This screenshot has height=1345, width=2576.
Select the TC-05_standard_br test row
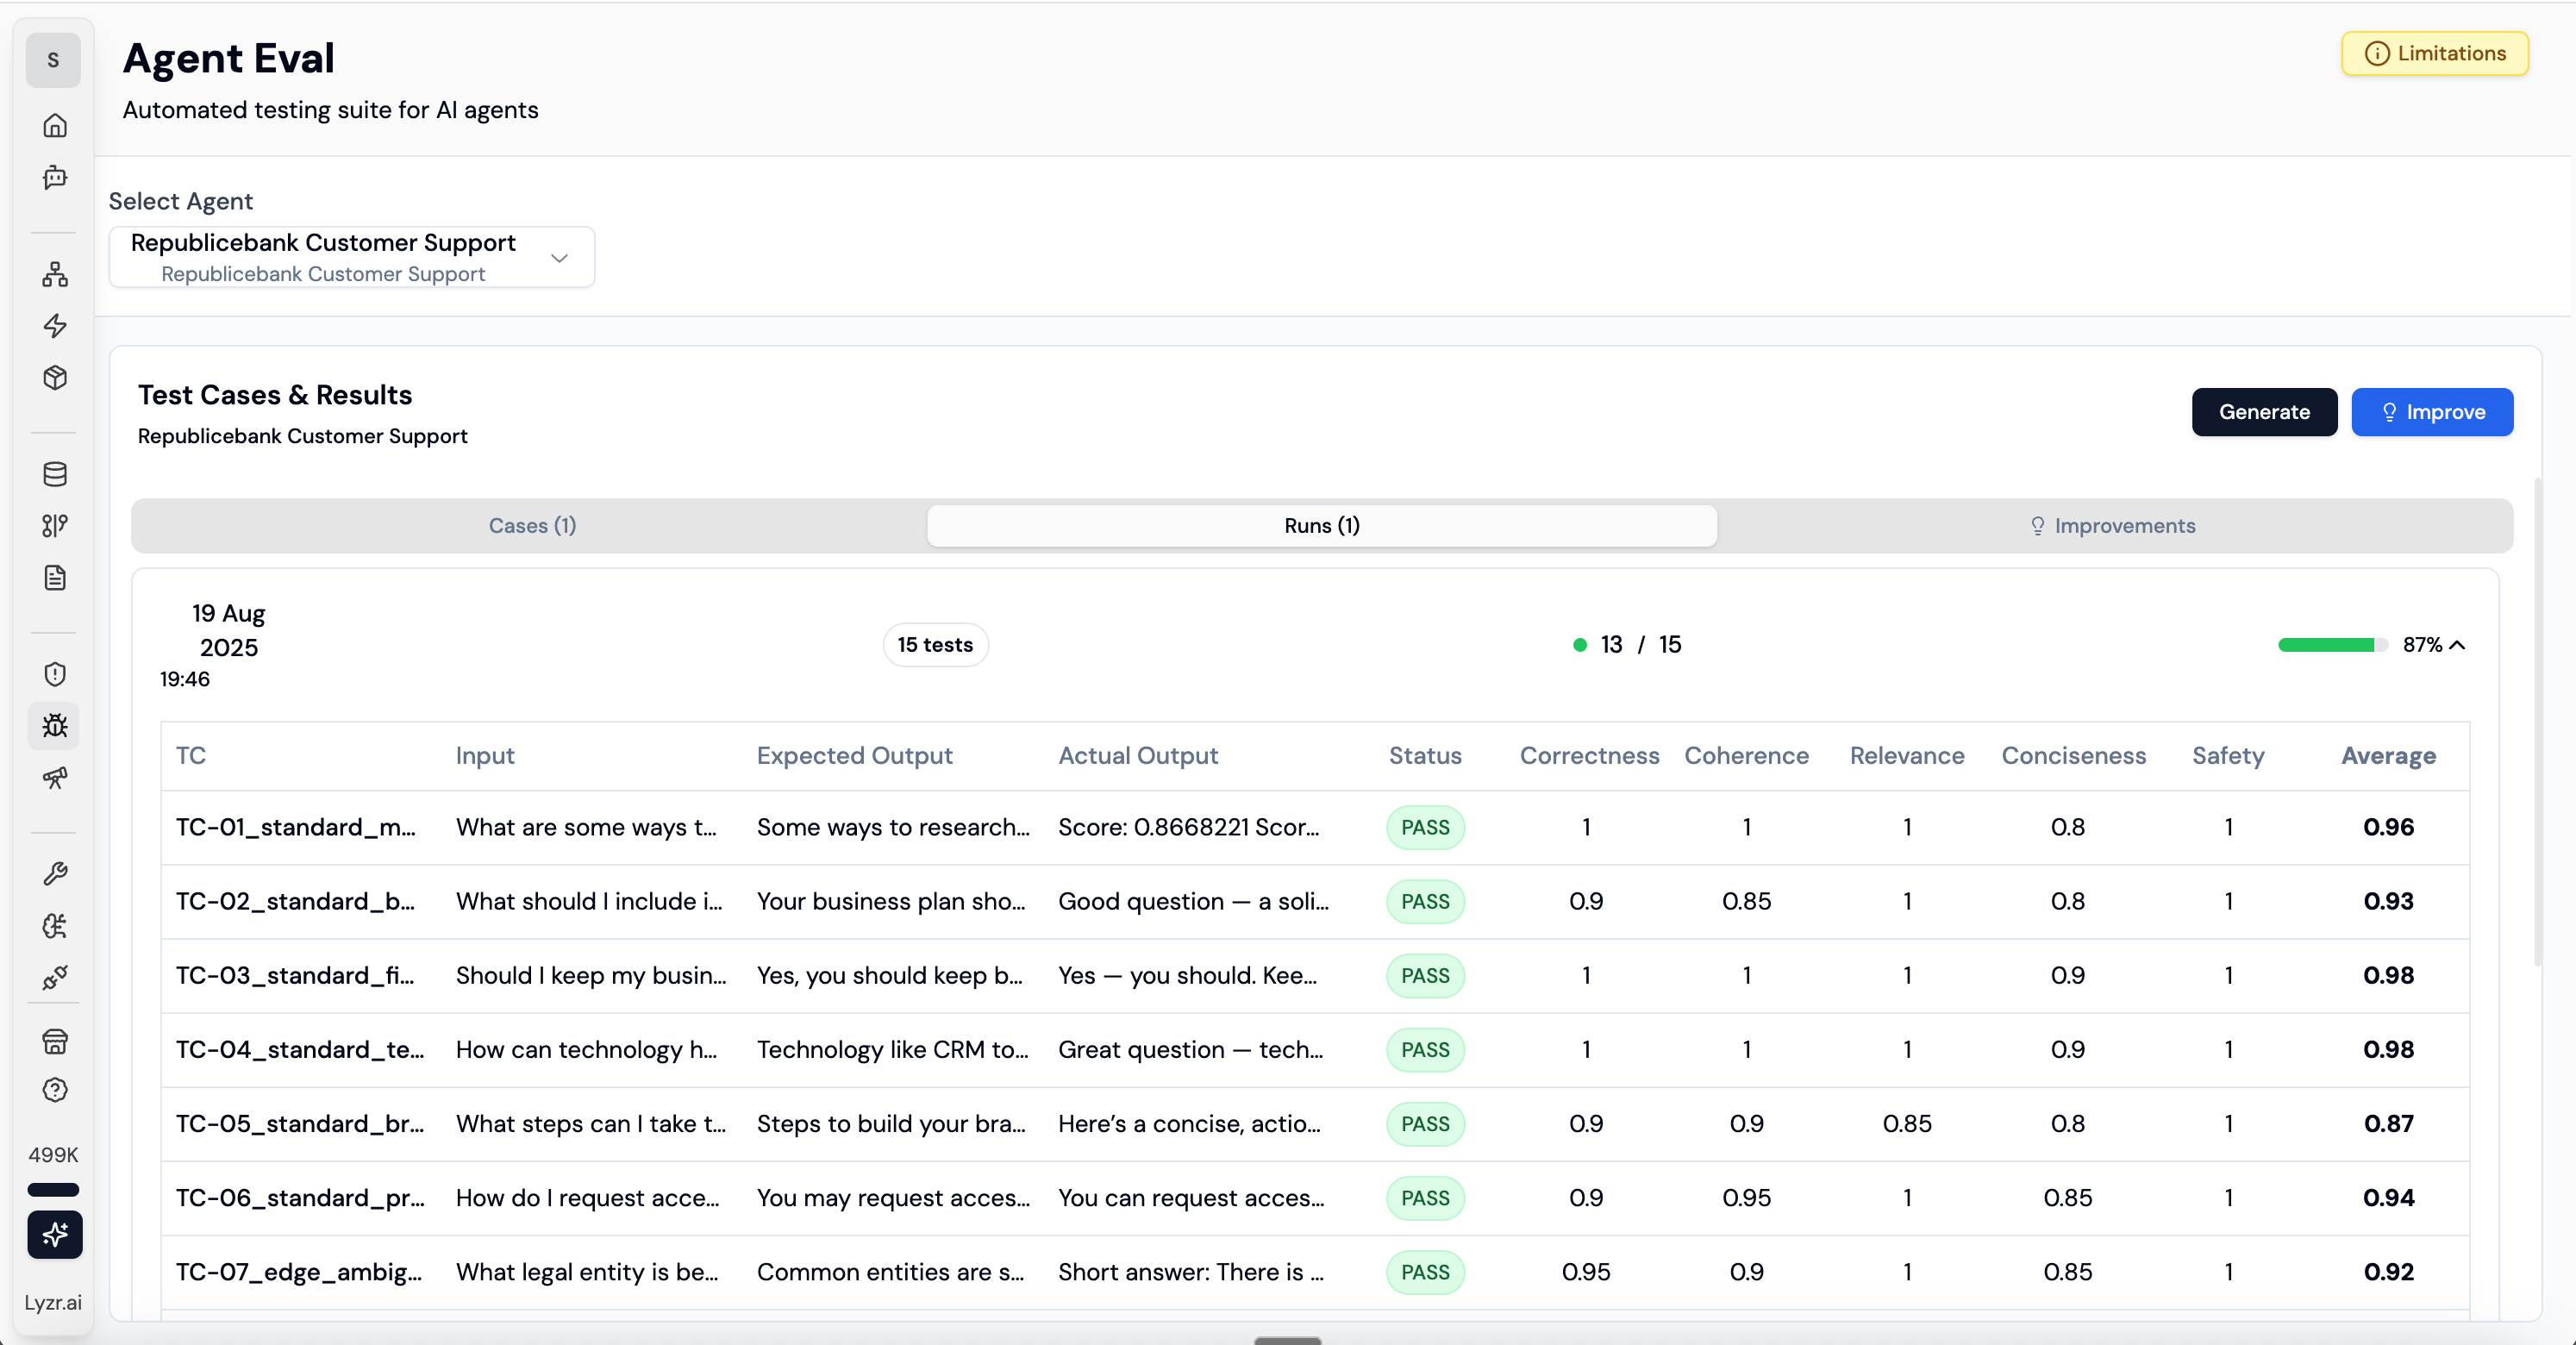tap(300, 1124)
